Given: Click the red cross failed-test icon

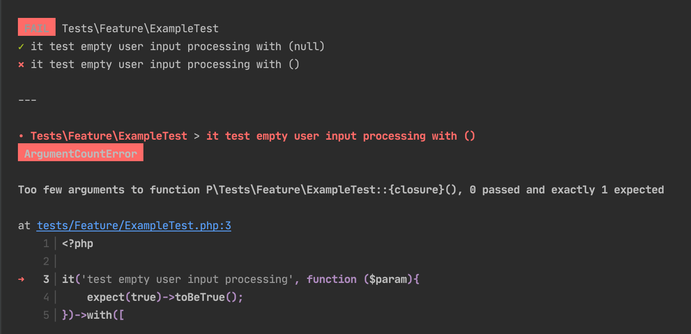Looking at the screenshot, I should (x=21, y=64).
